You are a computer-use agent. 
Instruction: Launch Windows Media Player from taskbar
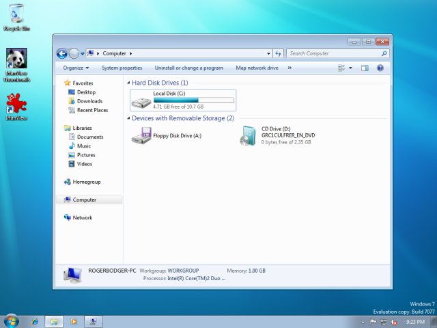pyautogui.click(x=74, y=322)
